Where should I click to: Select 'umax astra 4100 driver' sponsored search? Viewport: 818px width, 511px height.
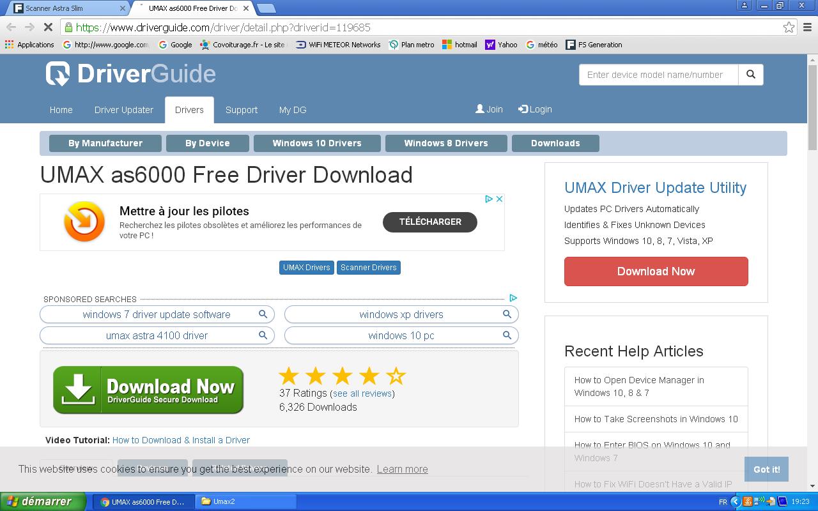coord(157,335)
